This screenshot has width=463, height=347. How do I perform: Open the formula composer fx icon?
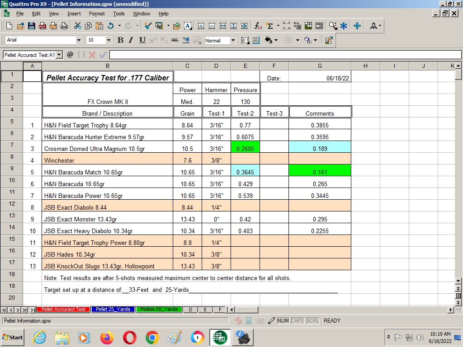point(258,26)
